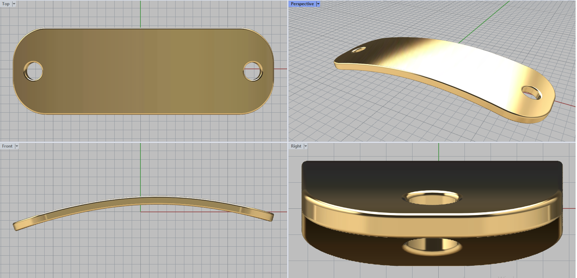This screenshot has height=278, width=577.
Task: Click the Right viewport title label
Action: pos(296,146)
